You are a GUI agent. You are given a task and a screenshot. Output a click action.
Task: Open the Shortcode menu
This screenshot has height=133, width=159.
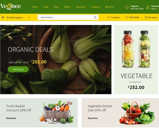(81, 7)
